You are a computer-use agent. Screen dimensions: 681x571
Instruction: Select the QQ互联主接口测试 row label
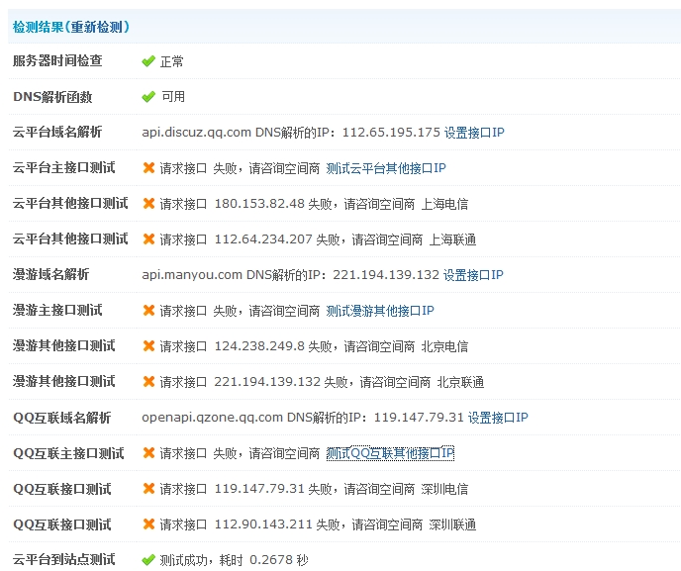[68, 453]
